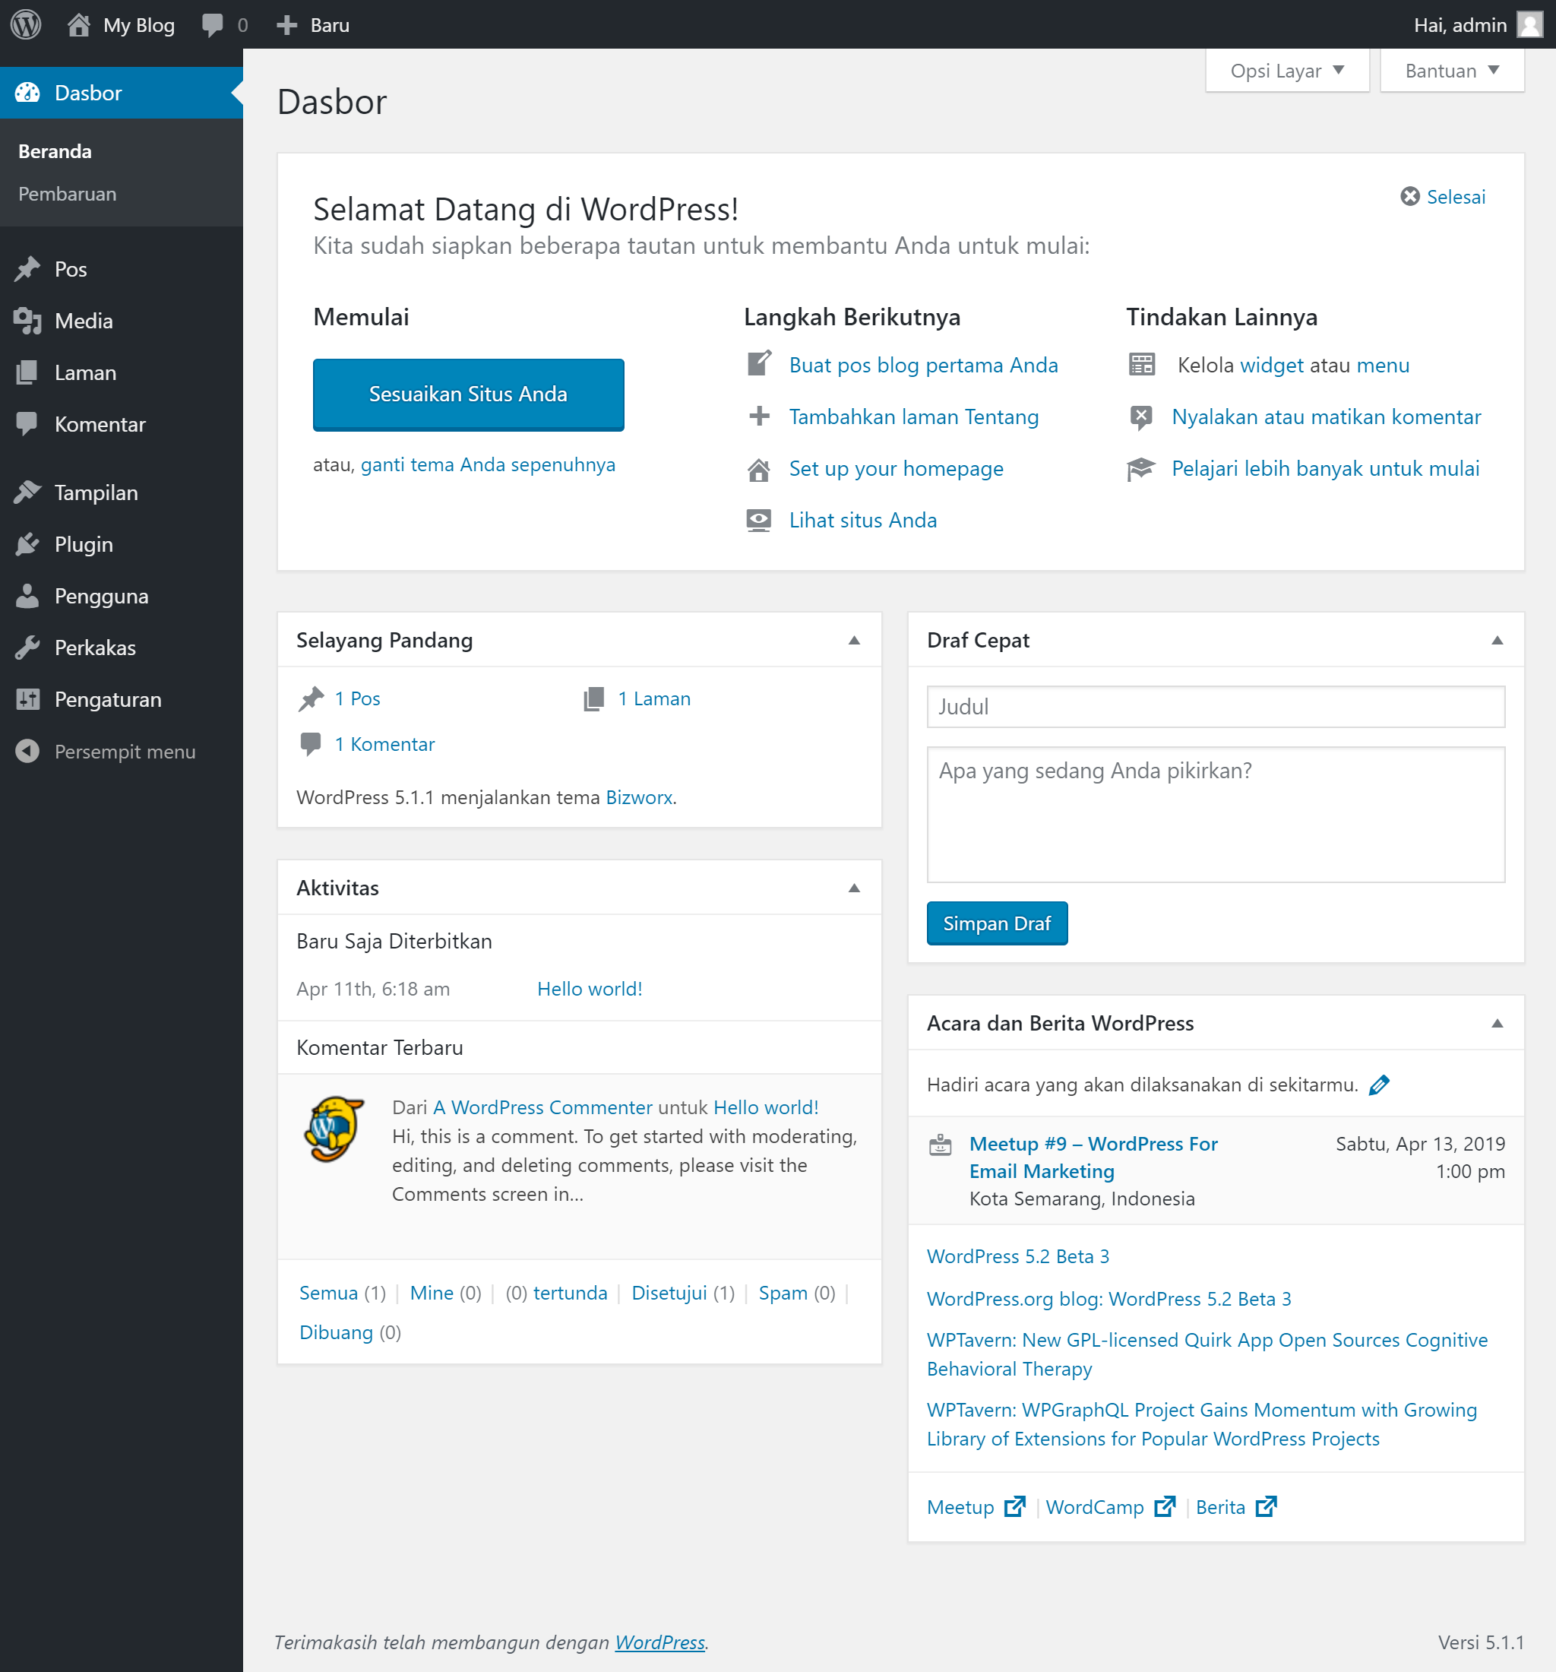This screenshot has width=1556, height=1672.
Task: Collapse the Draf Cepat widget
Action: (x=1497, y=640)
